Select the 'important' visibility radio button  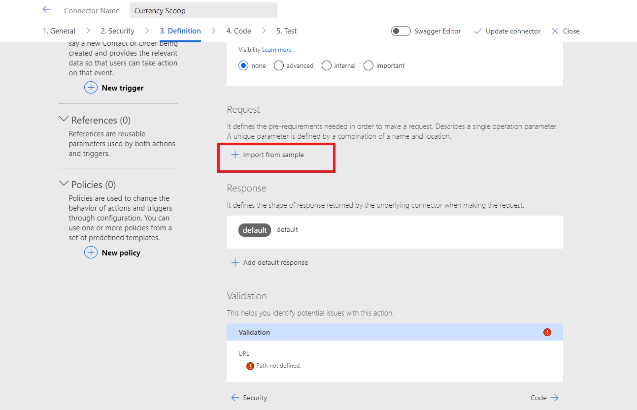369,65
